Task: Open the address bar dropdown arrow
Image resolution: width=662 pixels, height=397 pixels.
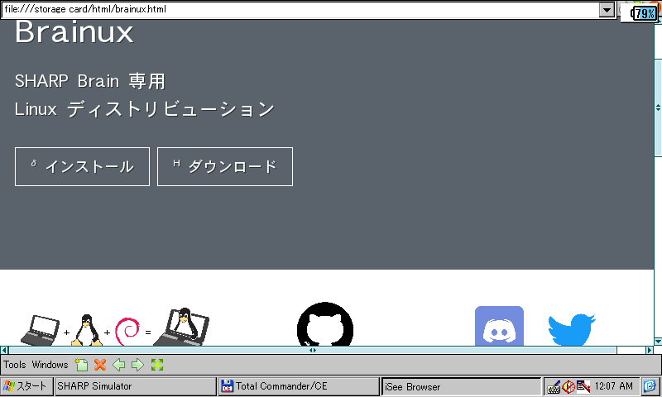Action: coord(607,9)
